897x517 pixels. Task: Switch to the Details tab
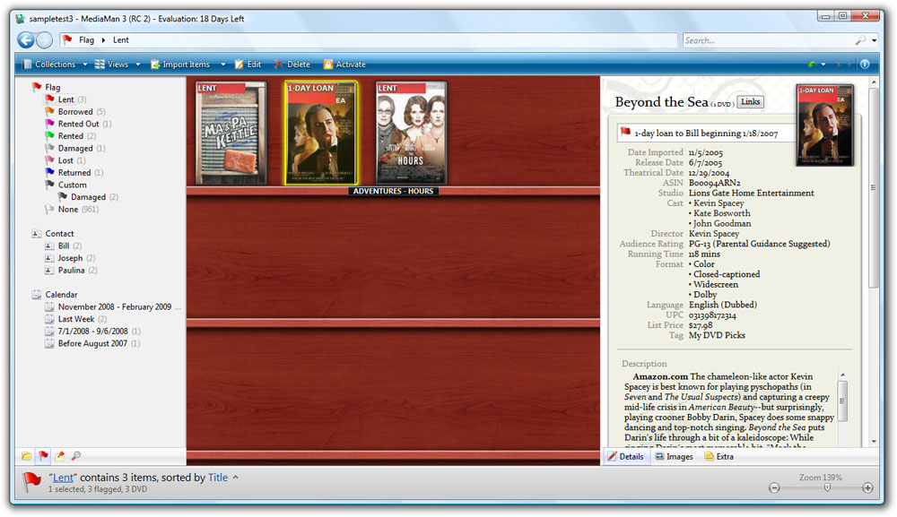coord(626,456)
